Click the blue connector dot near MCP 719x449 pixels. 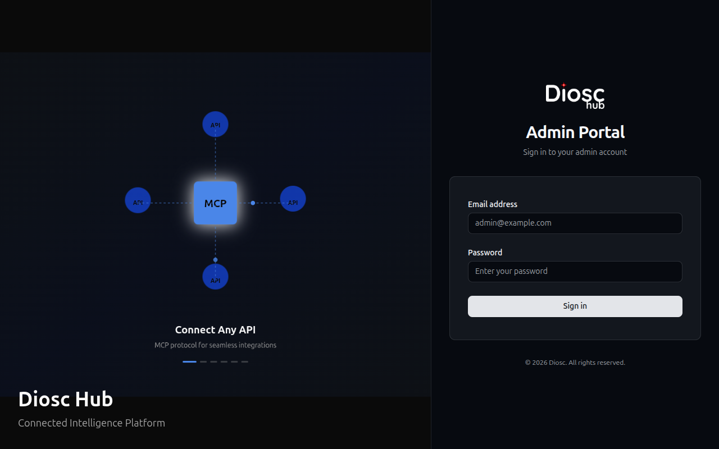(253, 203)
